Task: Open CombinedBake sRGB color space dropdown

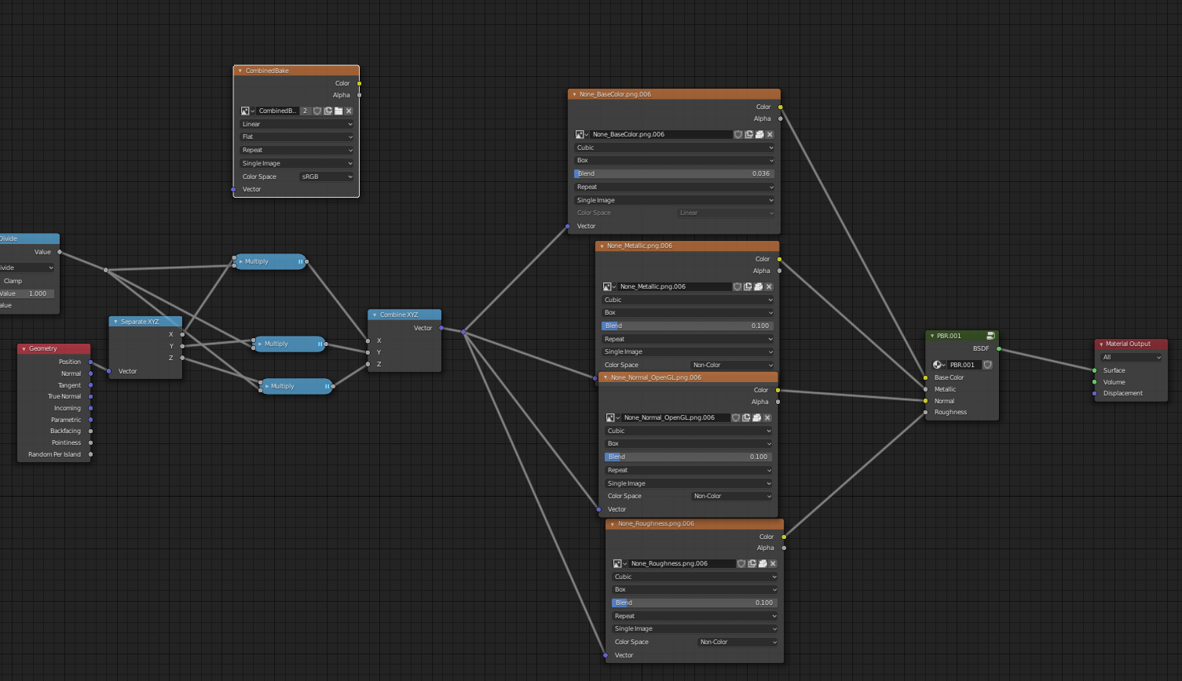Action: [x=327, y=177]
